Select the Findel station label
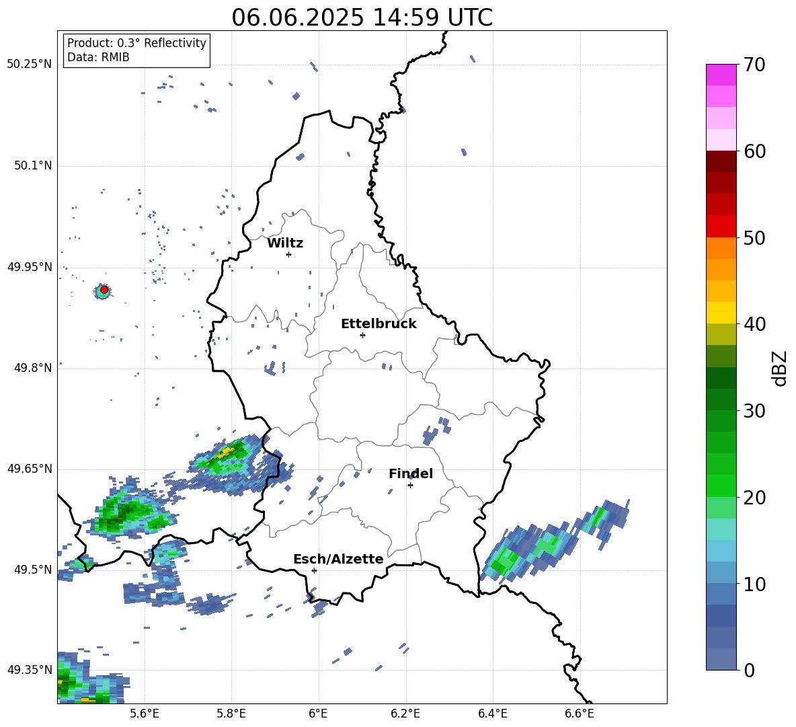The height and width of the screenshot is (727, 796). pyautogui.click(x=411, y=473)
